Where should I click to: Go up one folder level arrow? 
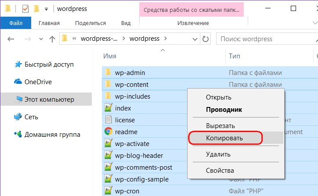tap(52, 39)
